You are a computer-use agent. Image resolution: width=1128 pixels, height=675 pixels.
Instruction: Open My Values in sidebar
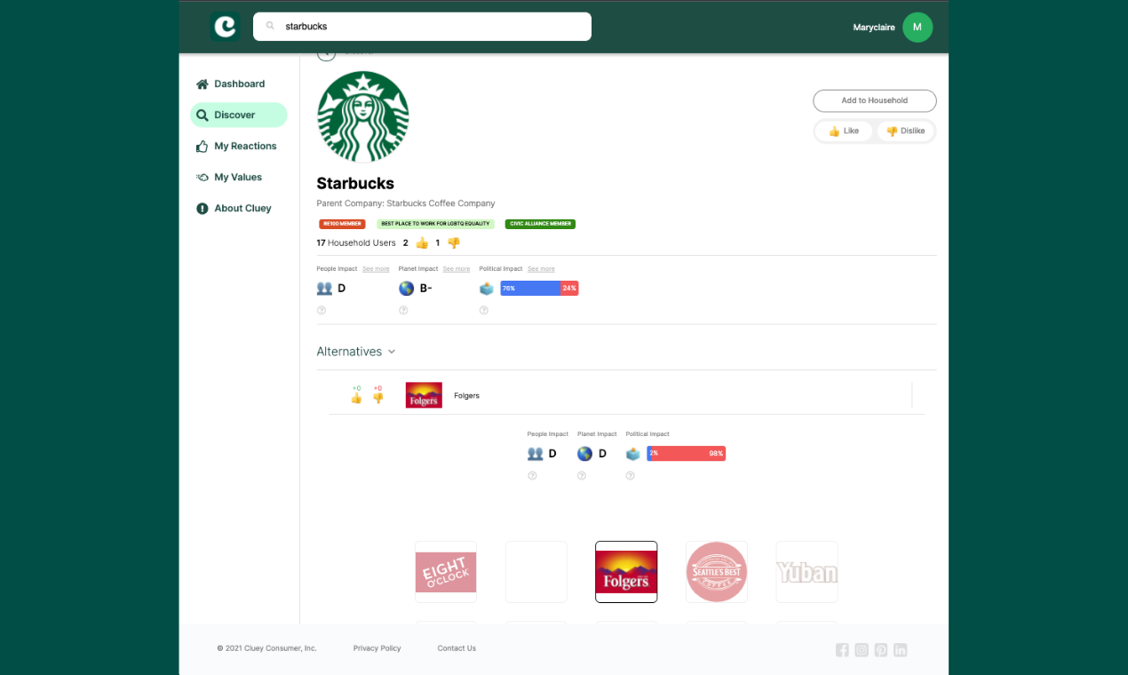pyautogui.click(x=239, y=177)
